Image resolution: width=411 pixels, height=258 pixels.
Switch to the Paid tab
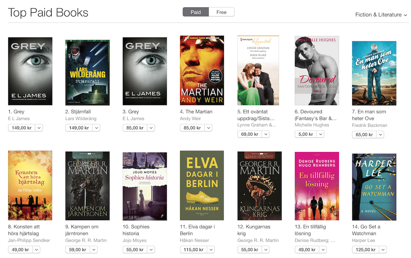195,12
